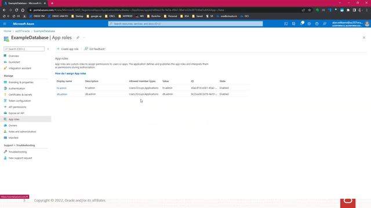Open the Azure portal hamburger menu
Image resolution: width=371 pixels, height=208 pixels.
coord(5,24)
